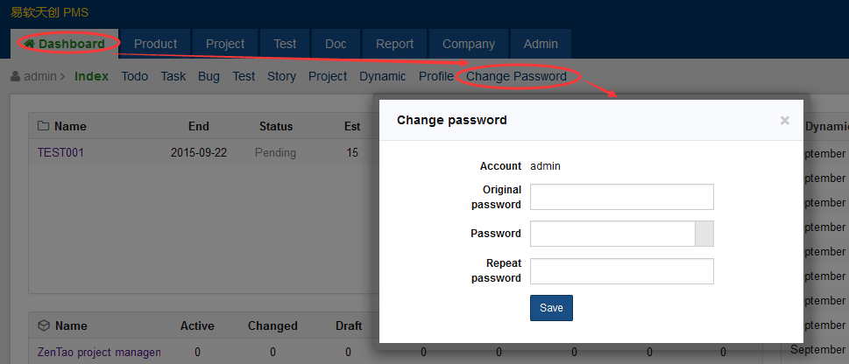The image size is (849, 364).
Task: Open the Test main tab
Action: 285,44
